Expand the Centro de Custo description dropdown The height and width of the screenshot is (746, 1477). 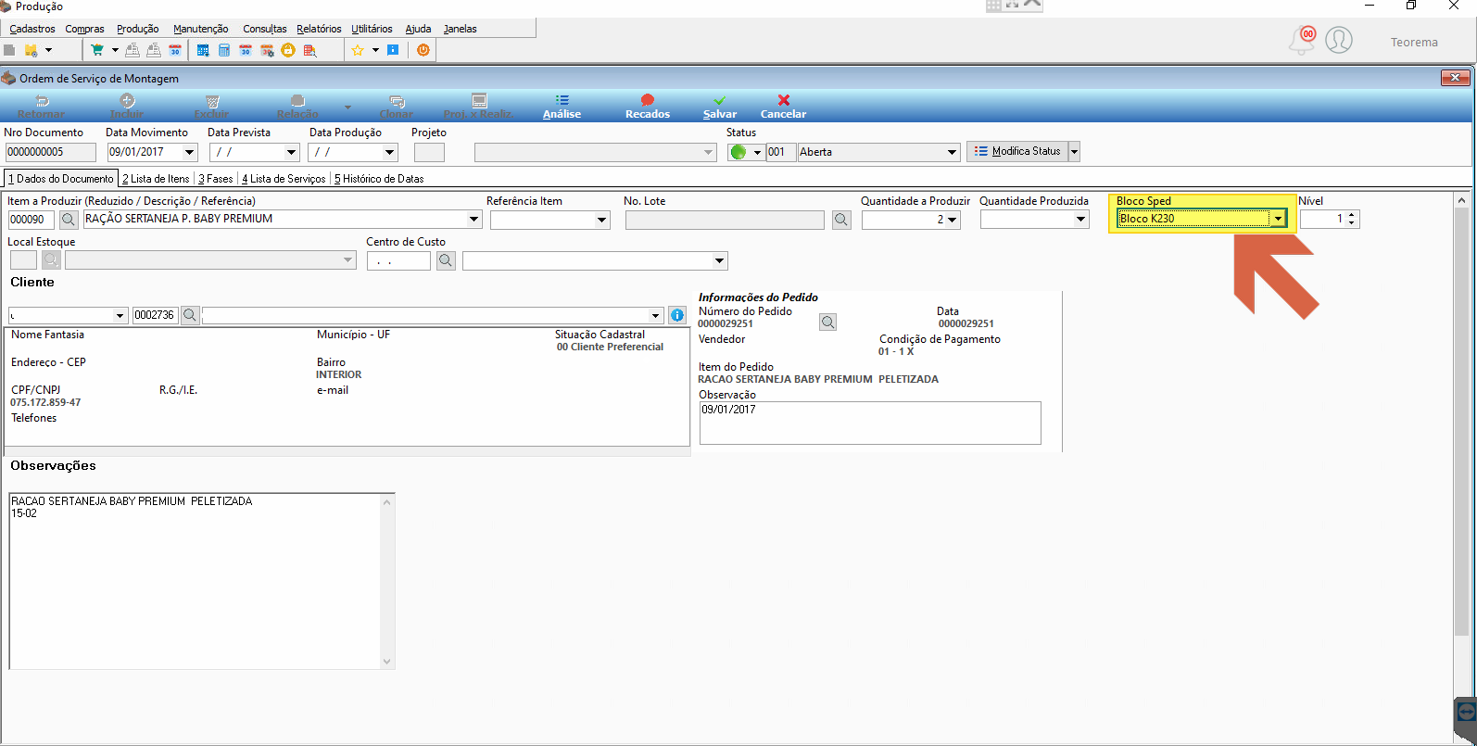pyautogui.click(x=719, y=261)
